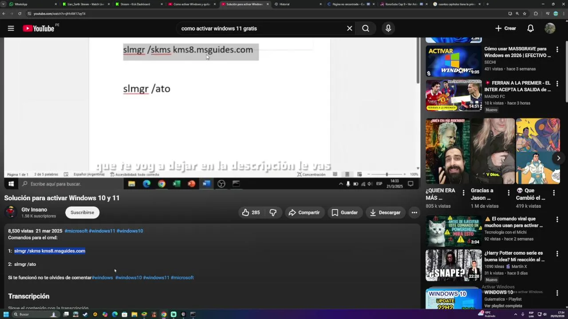Switch to cuantos capitulos tiene tab
The image size is (568, 319).
(x=456, y=4)
